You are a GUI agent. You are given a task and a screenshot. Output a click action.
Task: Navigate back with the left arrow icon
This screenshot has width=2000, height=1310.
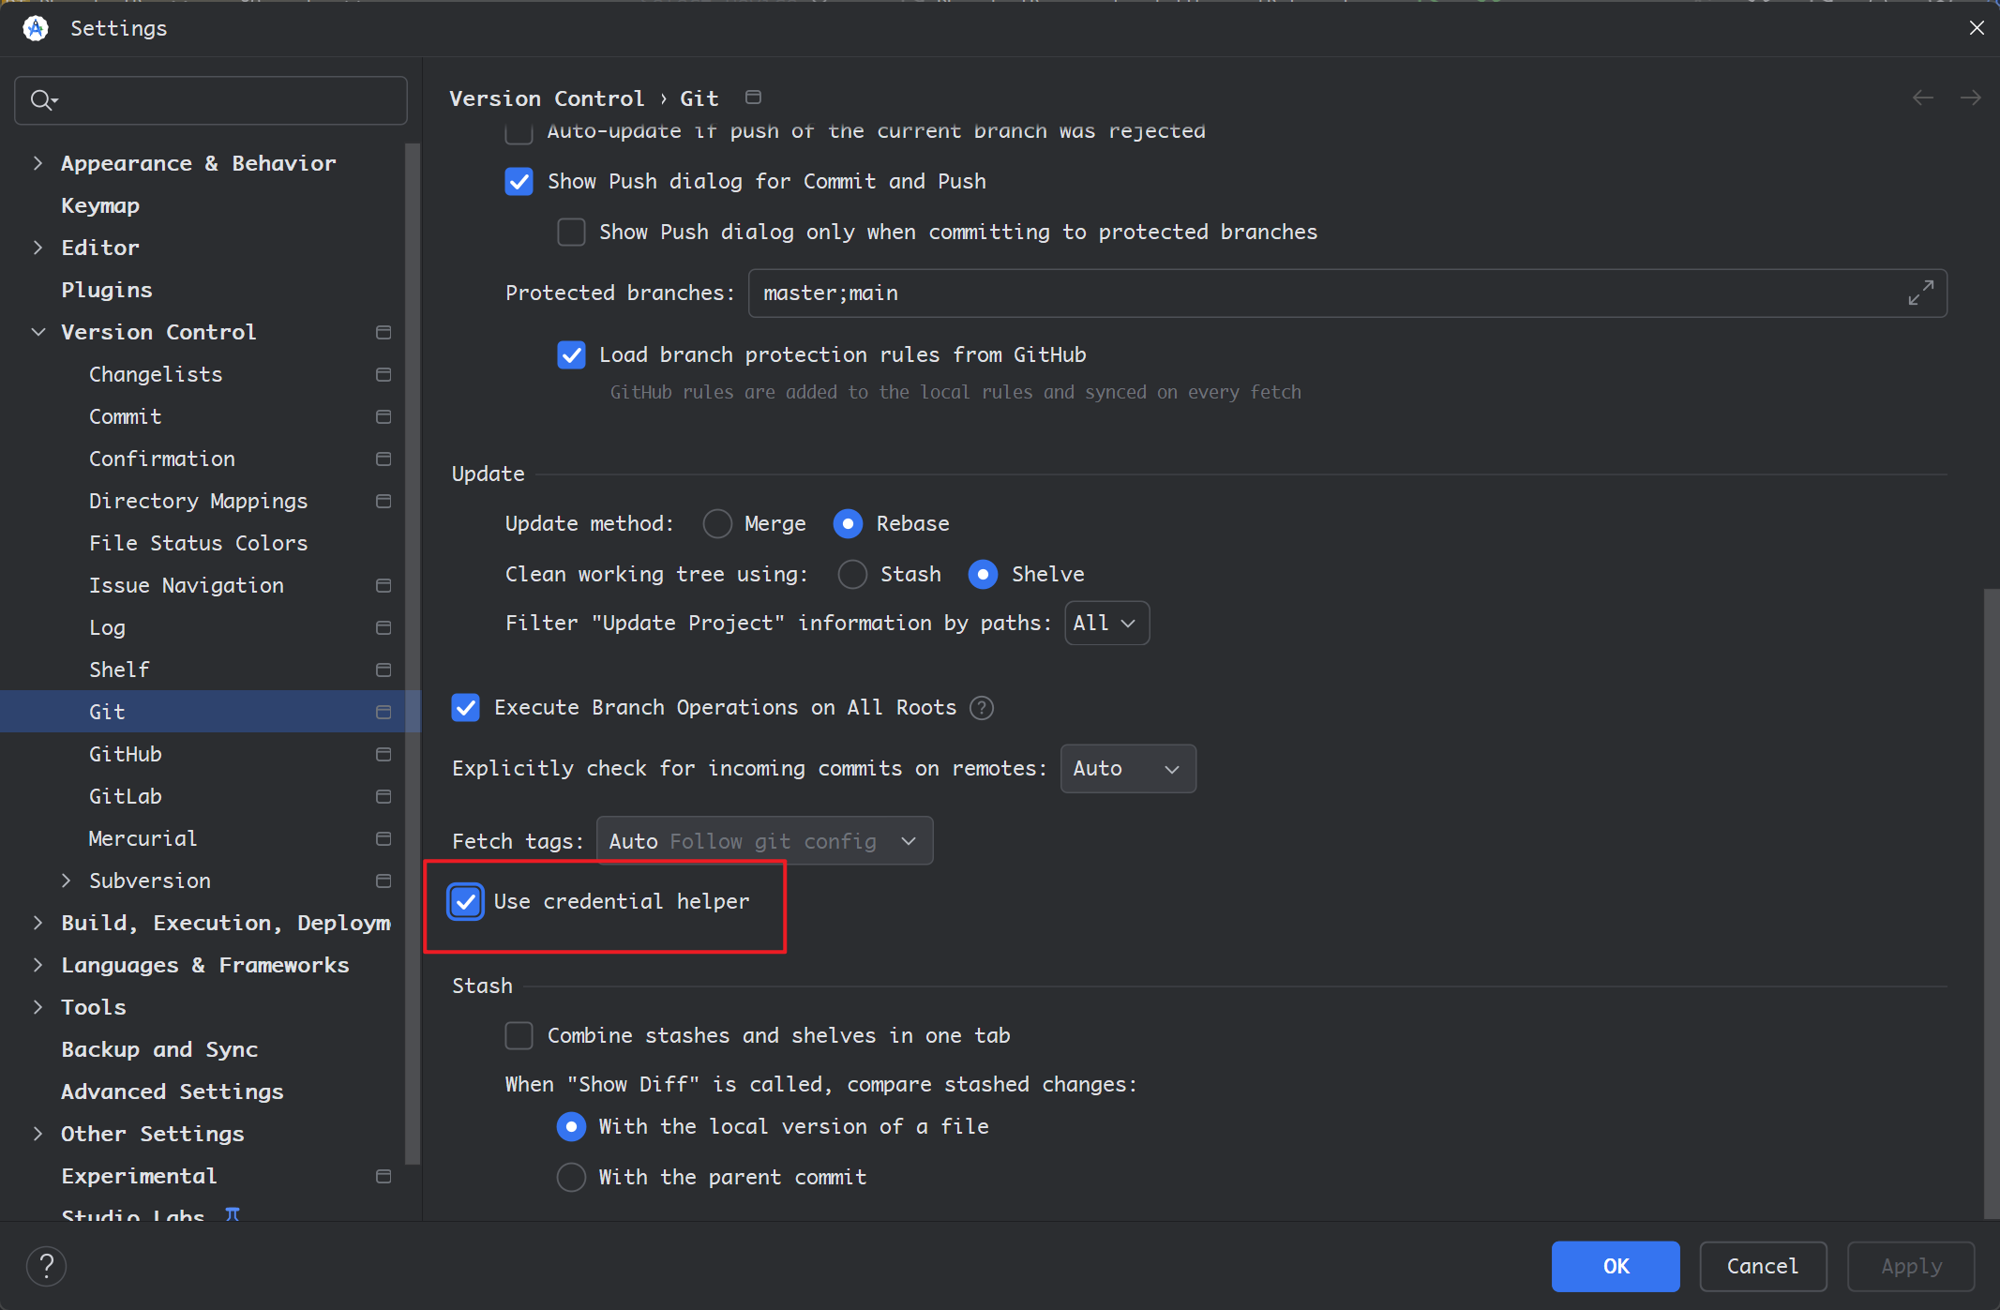(1922, 98)
